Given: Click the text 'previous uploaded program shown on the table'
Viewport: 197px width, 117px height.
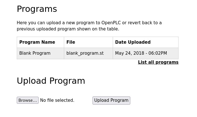Looking at the screenshot, I should pos(68,29).
